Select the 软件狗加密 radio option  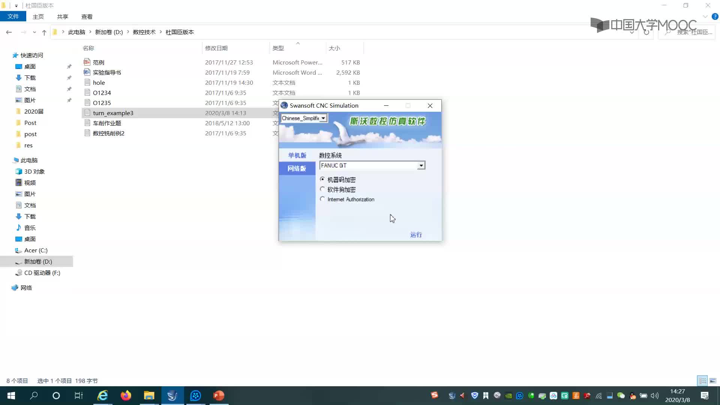322,189
